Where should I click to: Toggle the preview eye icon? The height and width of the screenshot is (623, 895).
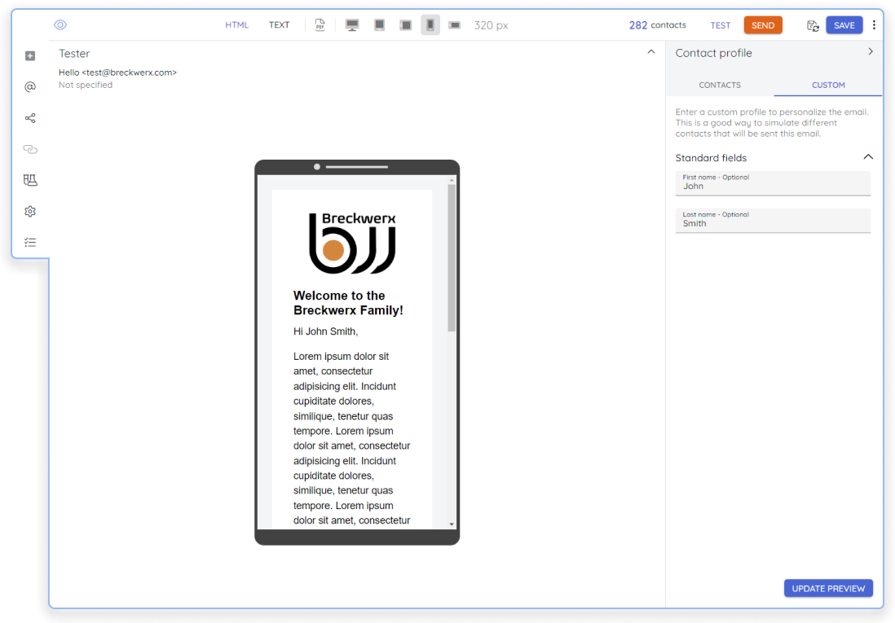click(x=60, y=24)
